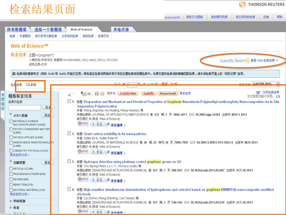The image size is (286, 215).
Task: Click 我的期刊列表 in top navigation
Action: pyautogui.click(x=219, y=17)
